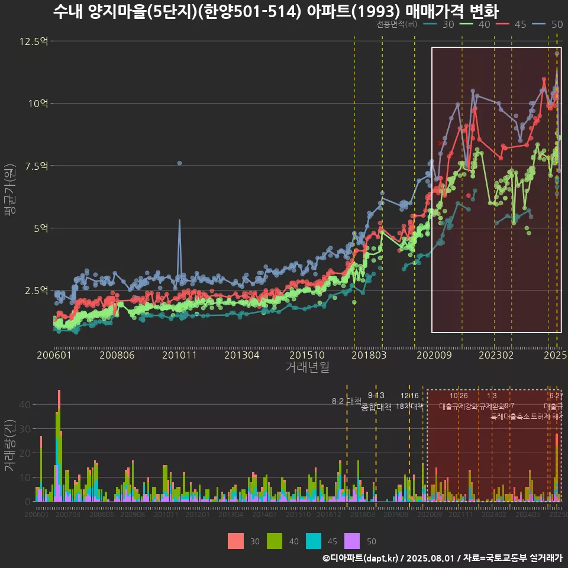Click the 10억 y-axis label

point(38,104)
